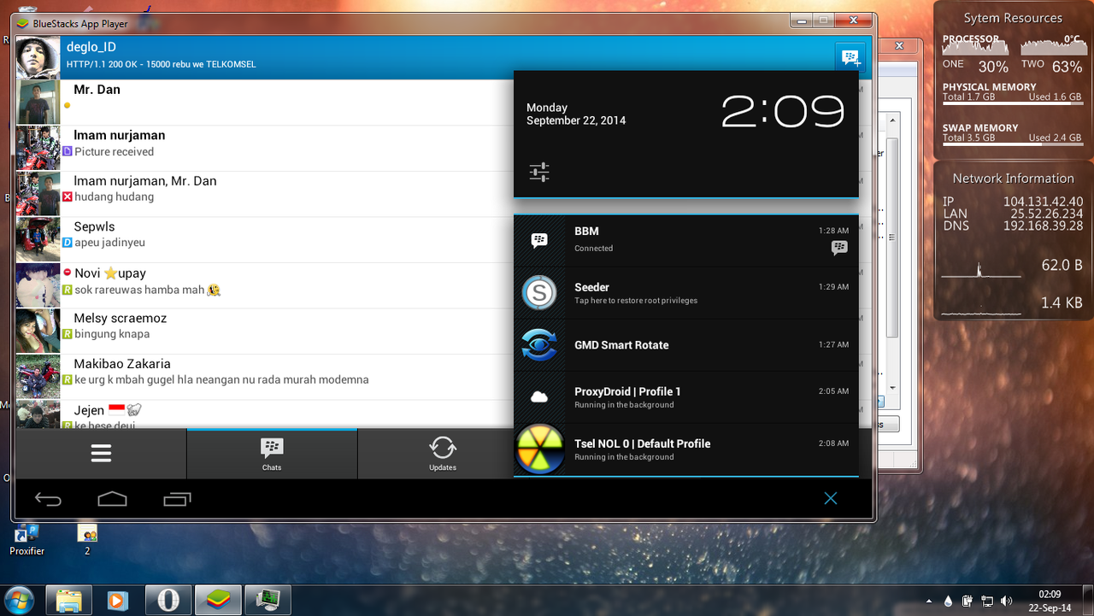This screenshot has height=616, width=1094.
Task: Click Physical Memory gadget label
Action: click(x=989, y=87)
